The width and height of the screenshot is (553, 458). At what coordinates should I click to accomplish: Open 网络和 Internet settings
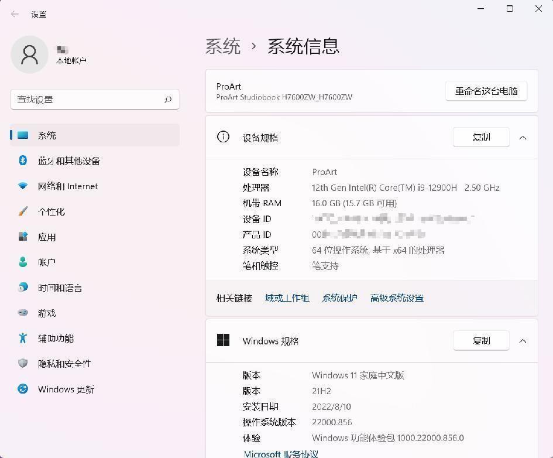click(x=95, y=186)
